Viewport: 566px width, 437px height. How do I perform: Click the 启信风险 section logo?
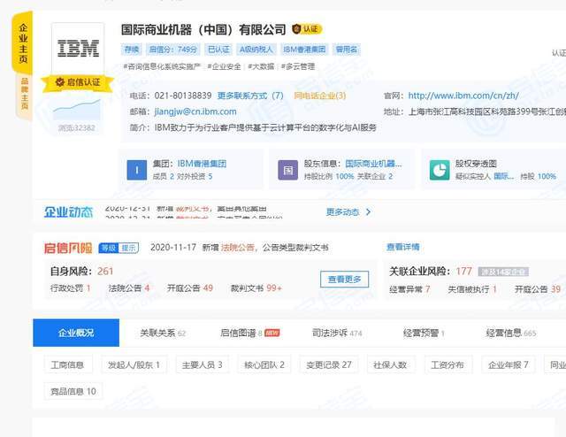[x=68, y=248]
